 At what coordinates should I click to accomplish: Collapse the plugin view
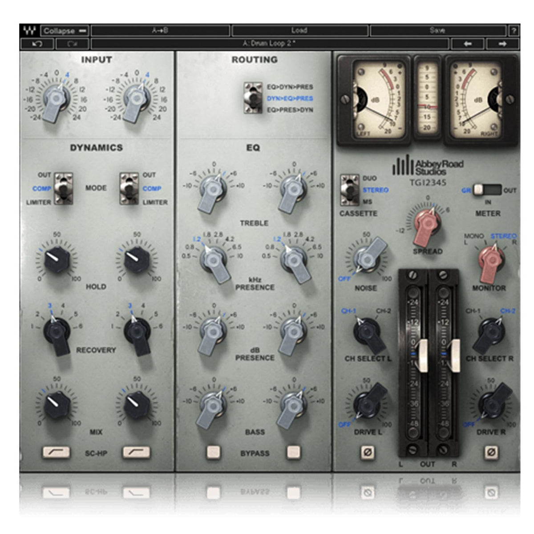click(65, 31)
